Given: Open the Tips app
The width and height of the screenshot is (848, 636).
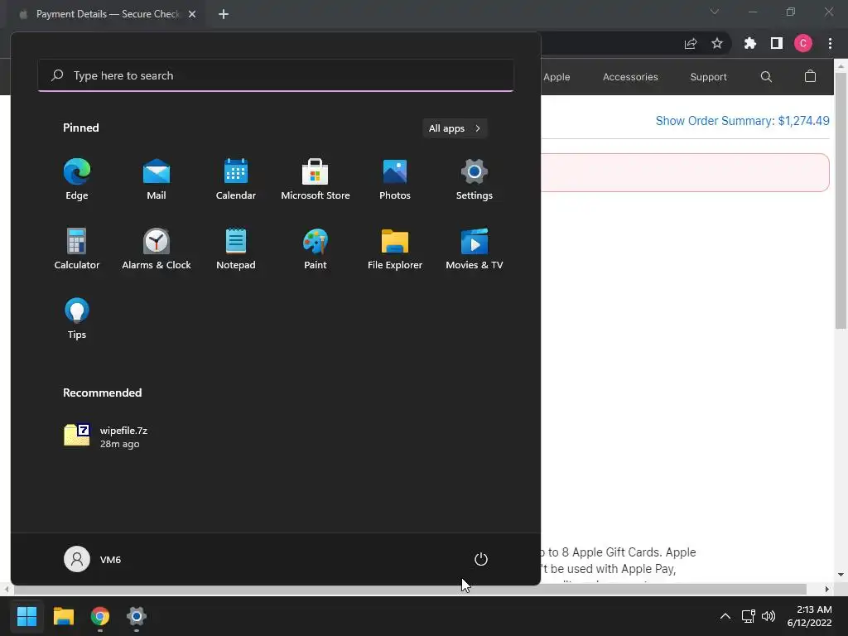Looking at the screenshot, I should 77,319.
